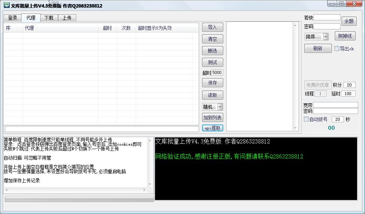Click left arrow of tutorial horizontal scrollbar
This screenshot has height=214, width=365.
click(6, 190)
